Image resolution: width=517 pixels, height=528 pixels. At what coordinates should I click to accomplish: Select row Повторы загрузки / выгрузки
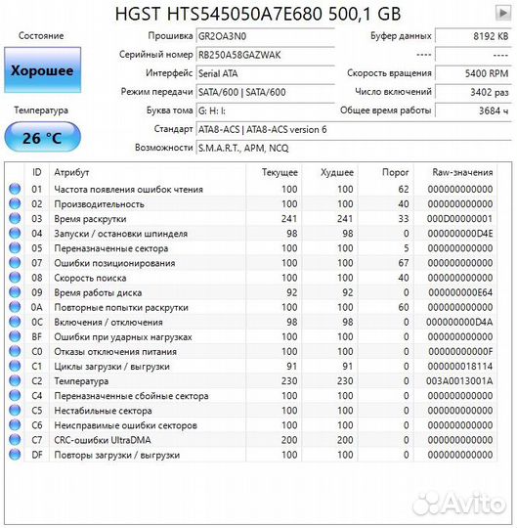pos(251,455)
